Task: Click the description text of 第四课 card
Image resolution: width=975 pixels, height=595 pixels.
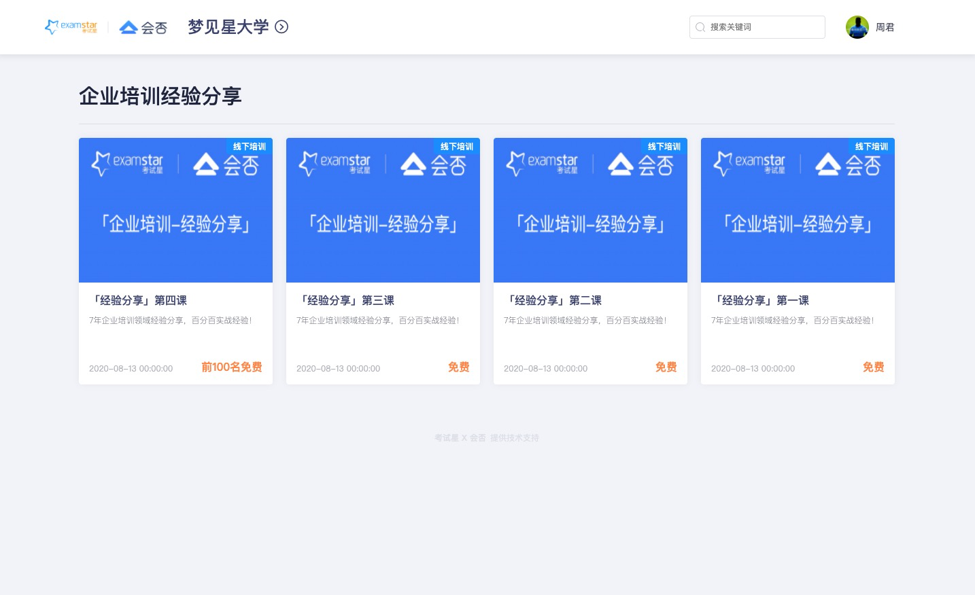Action: [171, 321]
